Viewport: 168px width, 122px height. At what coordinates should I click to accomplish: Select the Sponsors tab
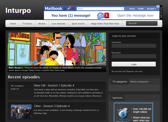click(x=117, y=98)
